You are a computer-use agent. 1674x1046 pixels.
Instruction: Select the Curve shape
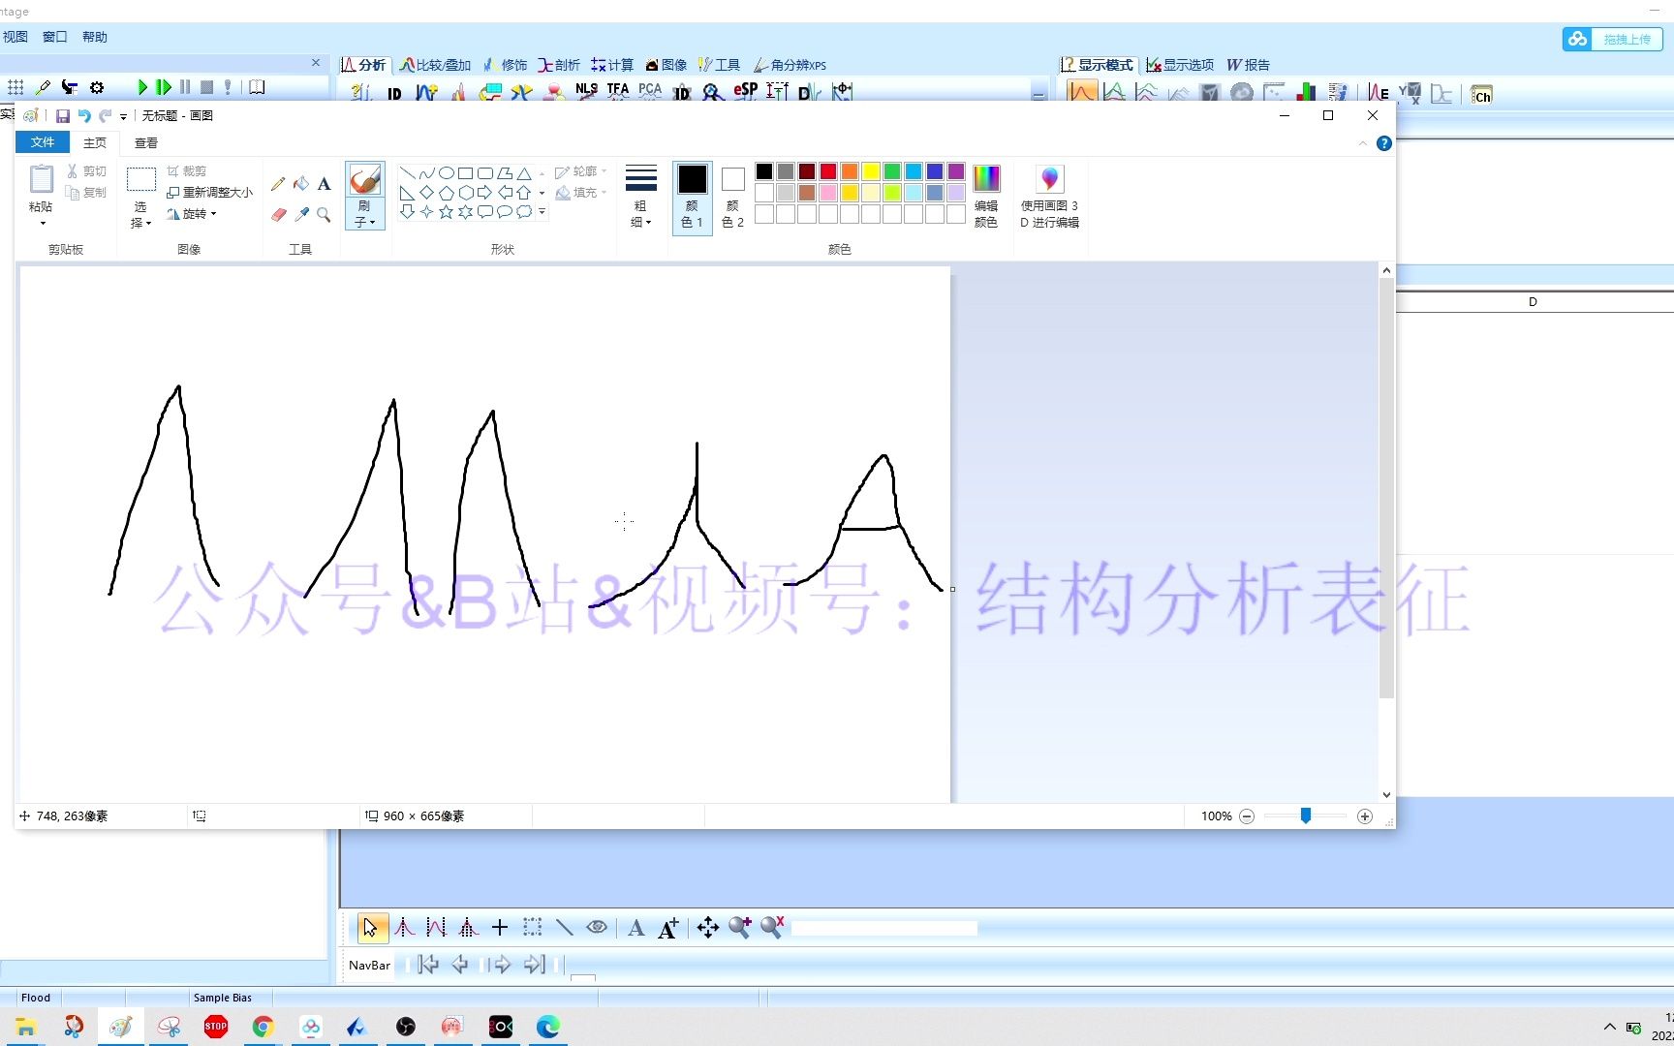427,173
